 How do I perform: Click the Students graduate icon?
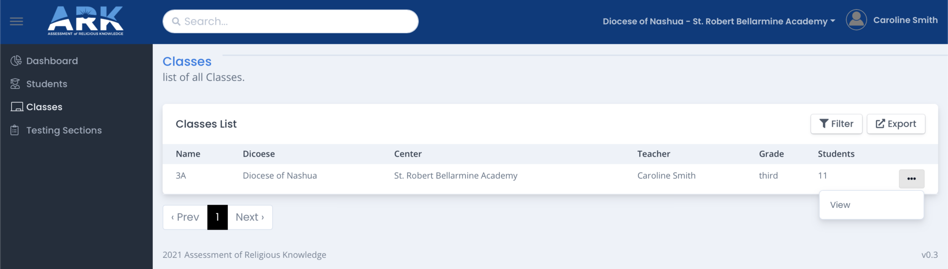coord(15,84)
